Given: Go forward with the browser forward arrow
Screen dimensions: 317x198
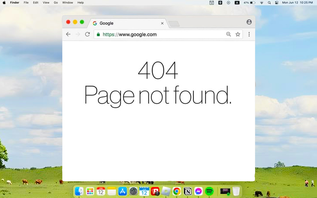Looking at the screenshot, I should (78, 34).
